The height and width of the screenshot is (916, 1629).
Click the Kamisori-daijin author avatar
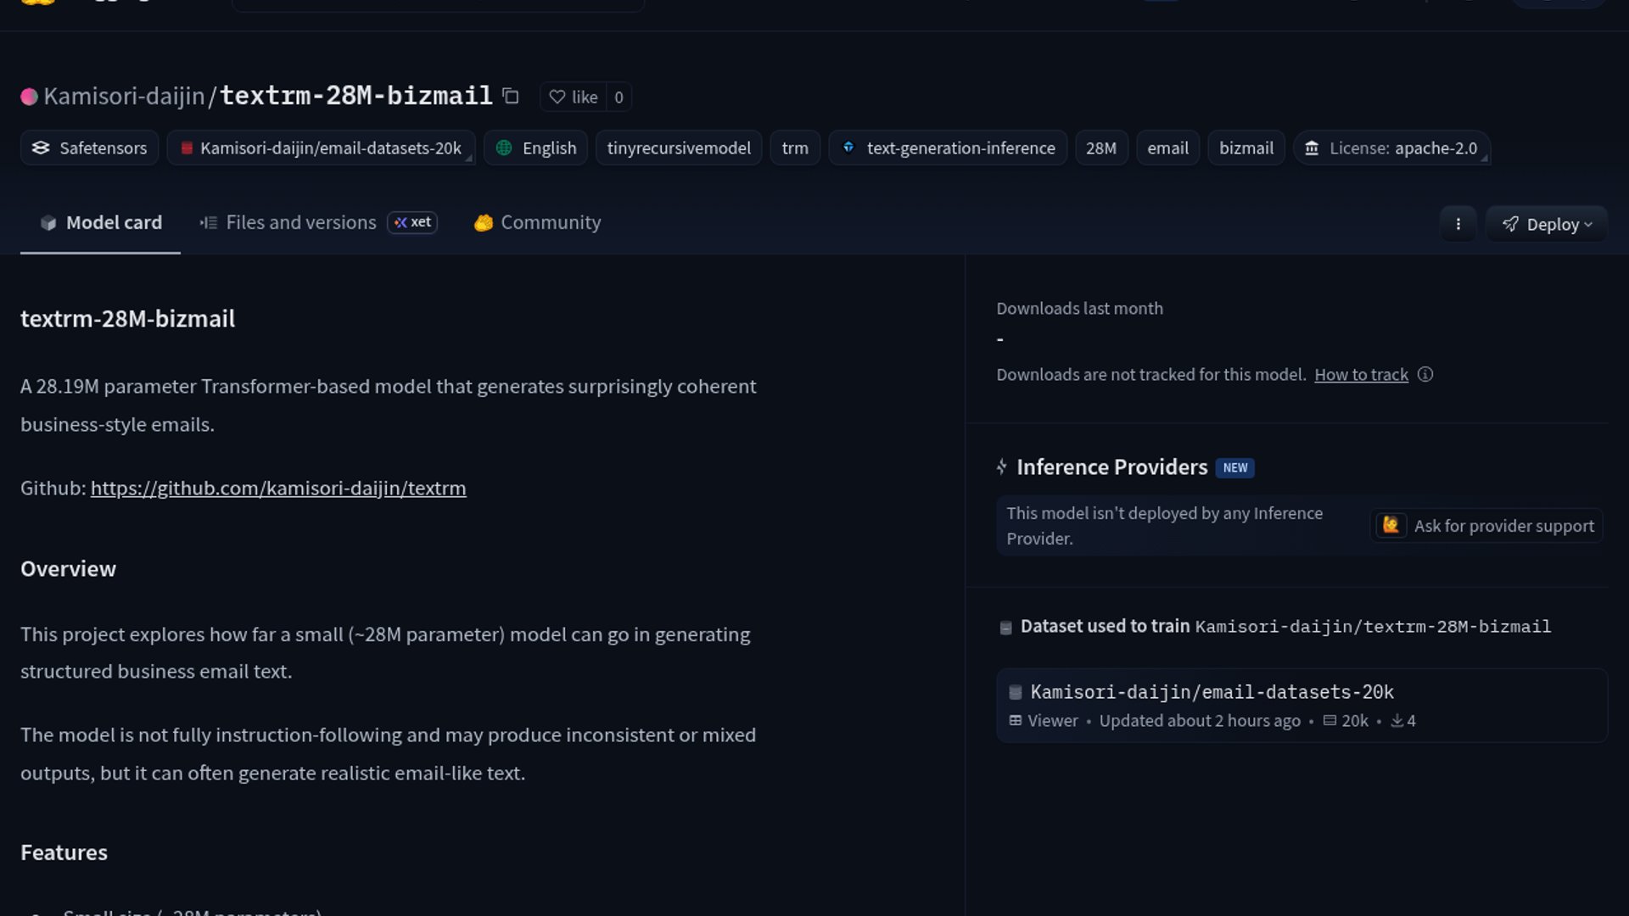coord(29,97)
